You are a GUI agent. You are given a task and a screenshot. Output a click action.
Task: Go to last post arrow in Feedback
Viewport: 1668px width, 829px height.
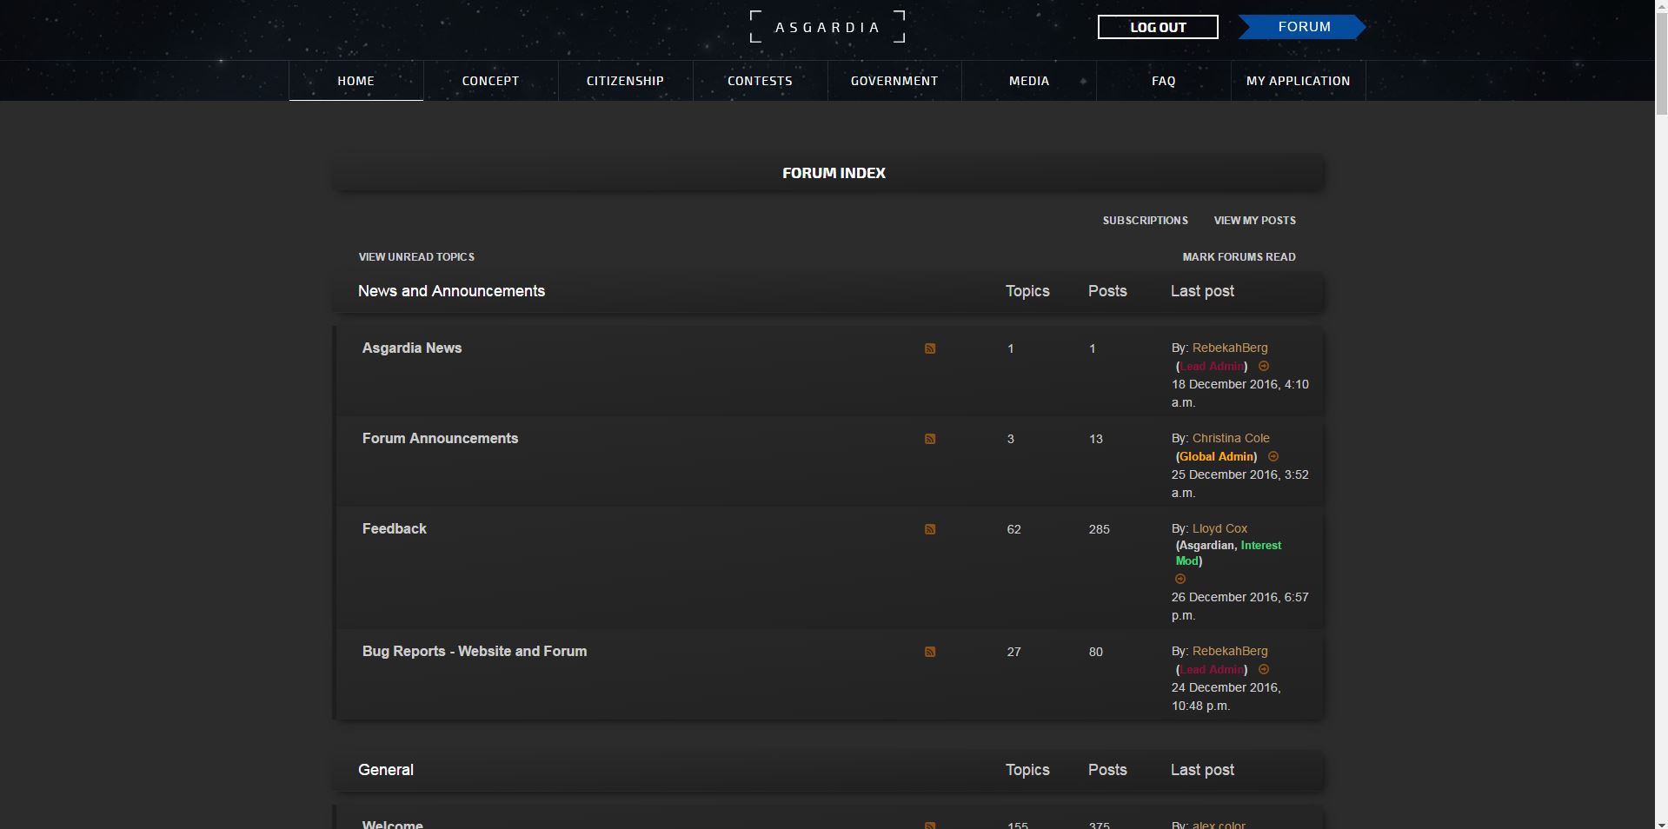[x=1180, y=579]
